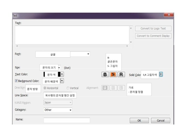This screenshot has height=138, width=195.
Task: Click the Line Space label
Action: coord(22,95)
